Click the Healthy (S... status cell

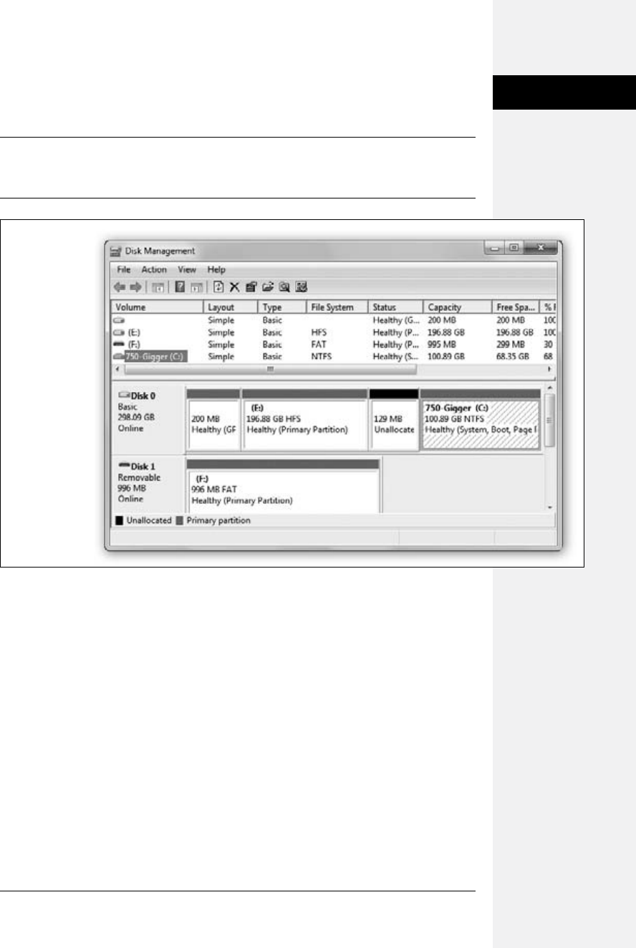click(x=396, y=356)
